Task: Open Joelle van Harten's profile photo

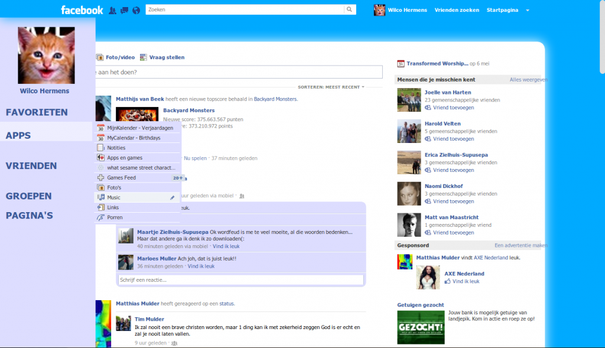Action: (x=409, y=100)
